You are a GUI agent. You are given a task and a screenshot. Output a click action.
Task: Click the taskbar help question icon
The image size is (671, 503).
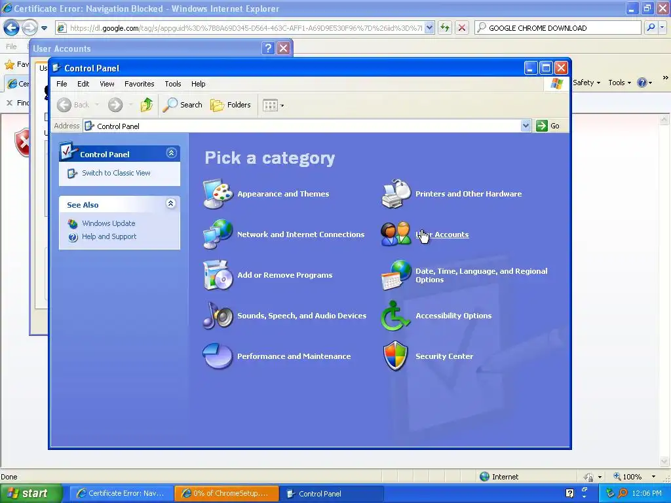tap(569, 493)
